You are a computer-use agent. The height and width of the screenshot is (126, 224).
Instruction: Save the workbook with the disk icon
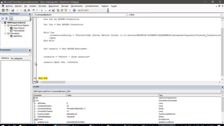click(13, 10)
